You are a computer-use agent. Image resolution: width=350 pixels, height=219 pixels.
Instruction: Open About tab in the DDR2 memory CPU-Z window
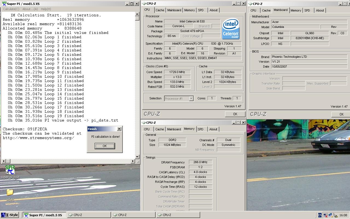[213, 129]
